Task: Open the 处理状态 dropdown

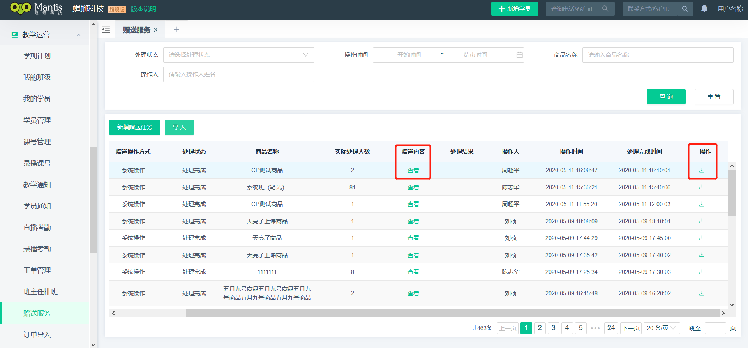Action: [x=238, y=55]
